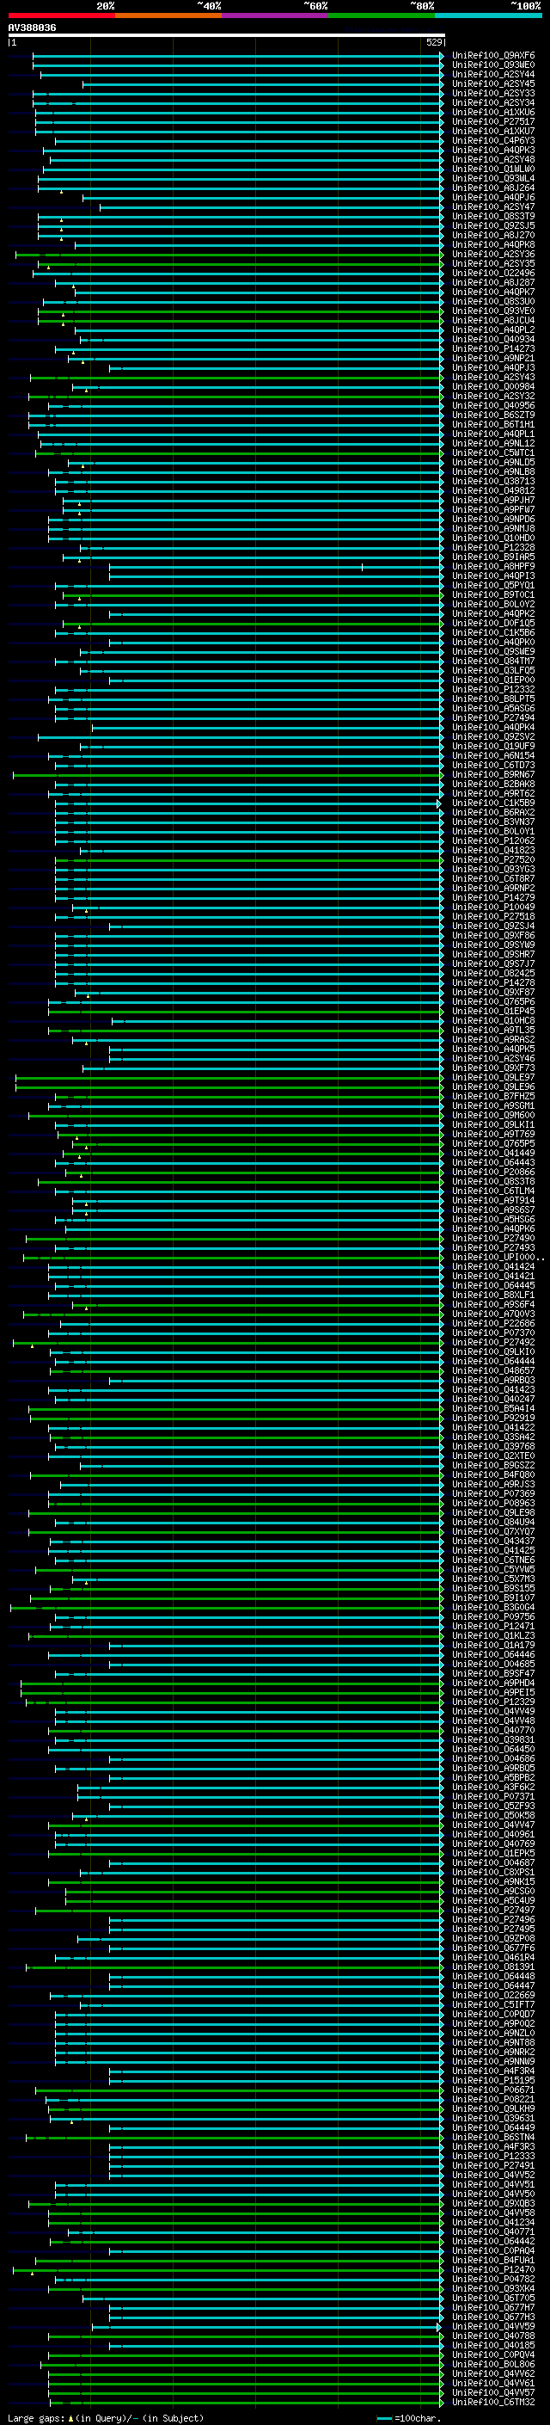Open hit UniRef100_C6TLM4

[x=493, y=1191]
